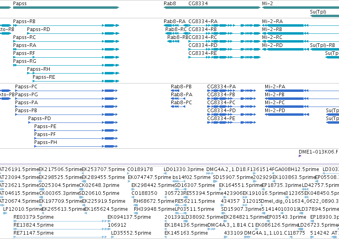The width and height of the screenshot is (339, 239).
Task: Click the Papss-RD transcript label
Action: click(x=39, y=29)
